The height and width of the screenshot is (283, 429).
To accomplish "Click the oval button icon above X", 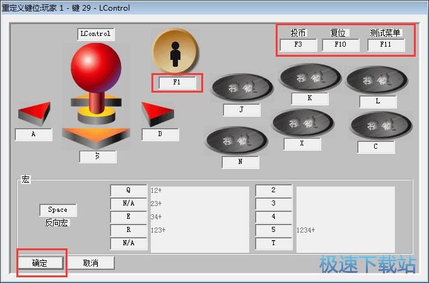I will point(302,123).
